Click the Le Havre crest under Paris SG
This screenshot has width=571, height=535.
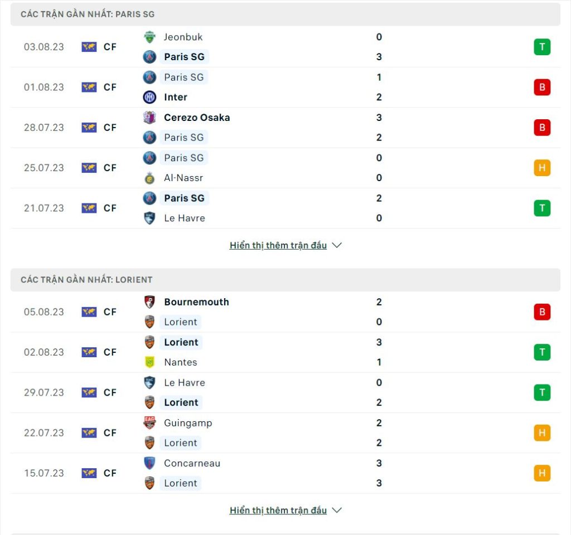[x=149, y=218]
